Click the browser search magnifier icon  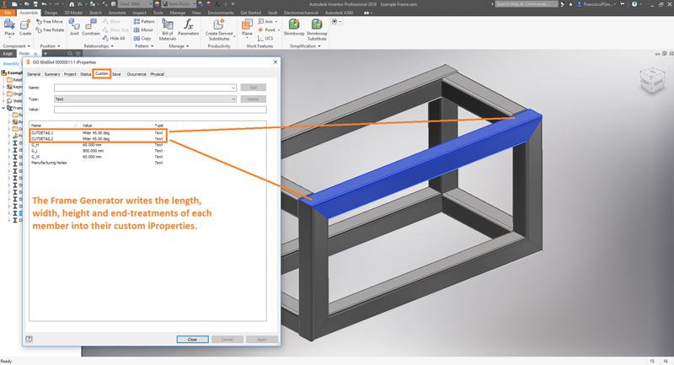[x=69, y=53]
